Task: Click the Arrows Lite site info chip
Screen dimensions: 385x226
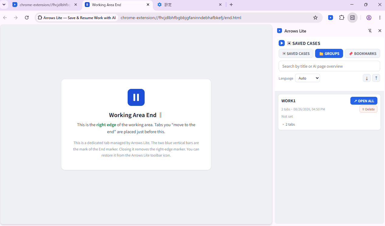Action: click(77, 18)
